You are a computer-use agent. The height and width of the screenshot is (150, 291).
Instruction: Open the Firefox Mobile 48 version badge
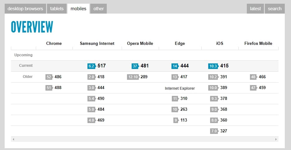coord(253,77)
